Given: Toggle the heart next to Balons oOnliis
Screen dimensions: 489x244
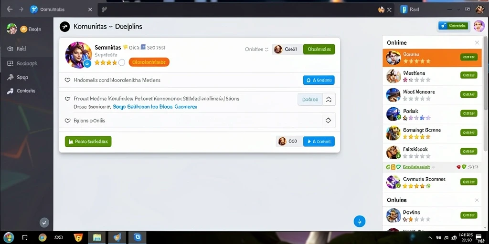Looking at the screenshot, I should (x=67, y=121).
